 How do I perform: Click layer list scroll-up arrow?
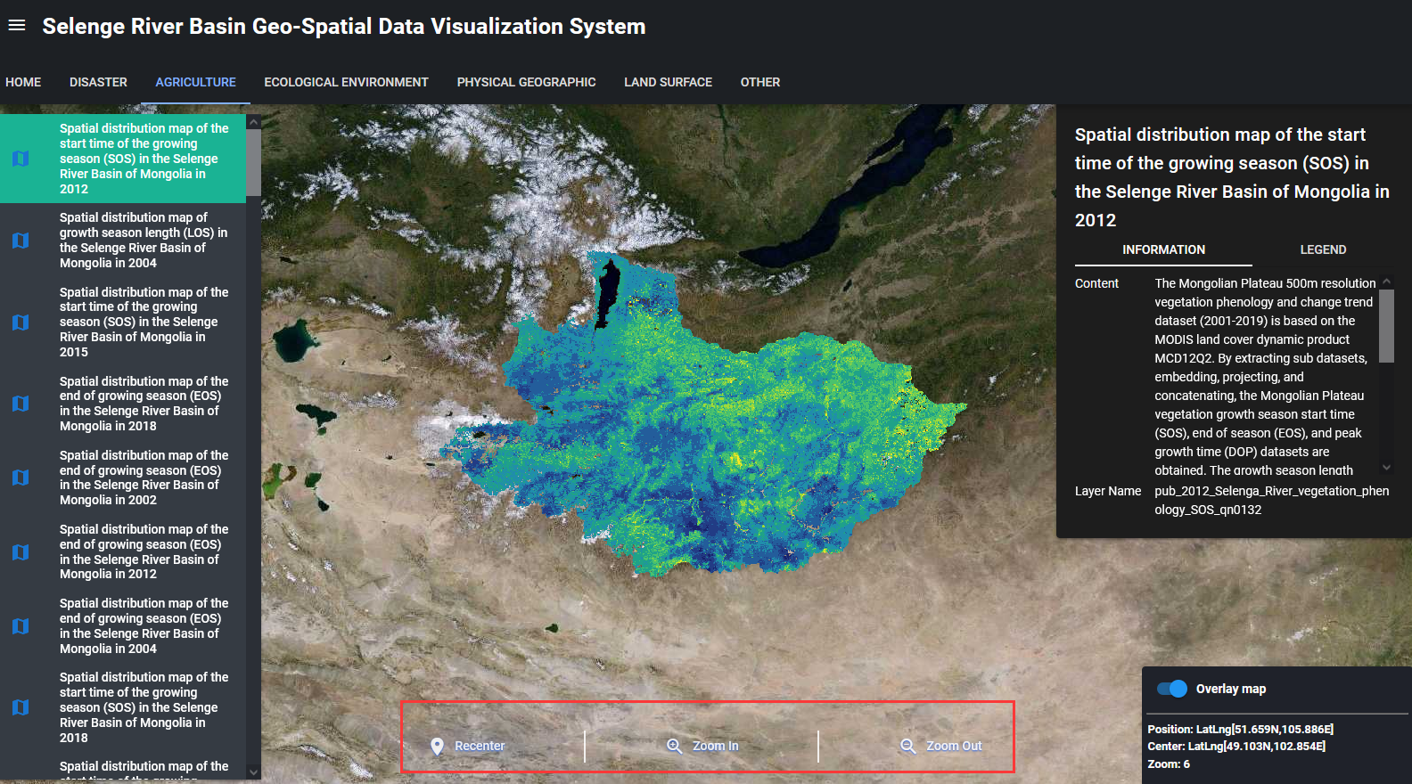click(254, 122)
